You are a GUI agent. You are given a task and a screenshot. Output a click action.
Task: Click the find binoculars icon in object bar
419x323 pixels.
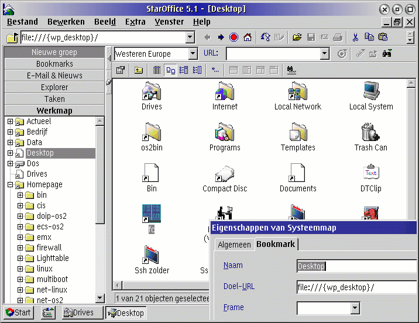point(291,70)
